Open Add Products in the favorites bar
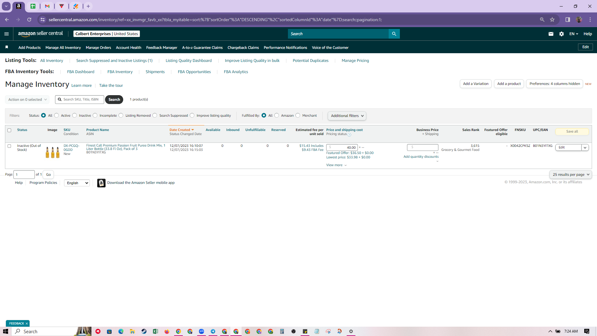 [30, 48]
